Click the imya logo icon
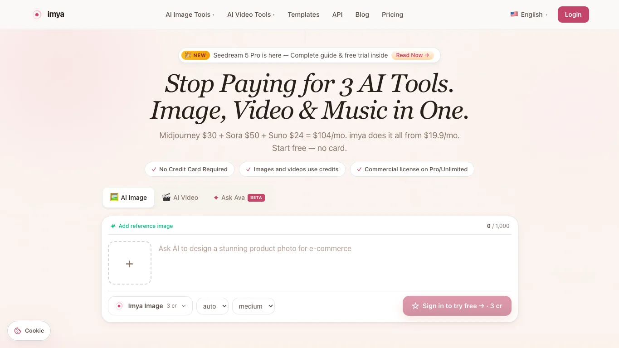 pyautogui.click(x=37, y=14)
